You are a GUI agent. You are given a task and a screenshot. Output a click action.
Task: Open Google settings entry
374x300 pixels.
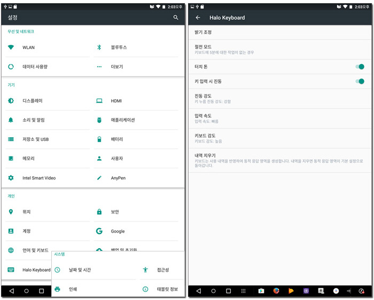(136, 231)
